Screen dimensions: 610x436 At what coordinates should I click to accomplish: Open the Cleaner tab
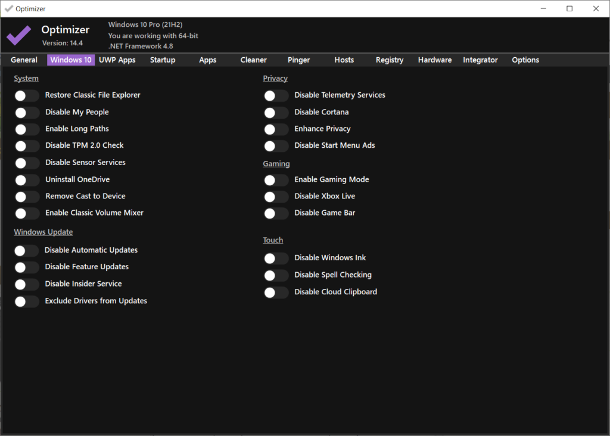point(253,60)
